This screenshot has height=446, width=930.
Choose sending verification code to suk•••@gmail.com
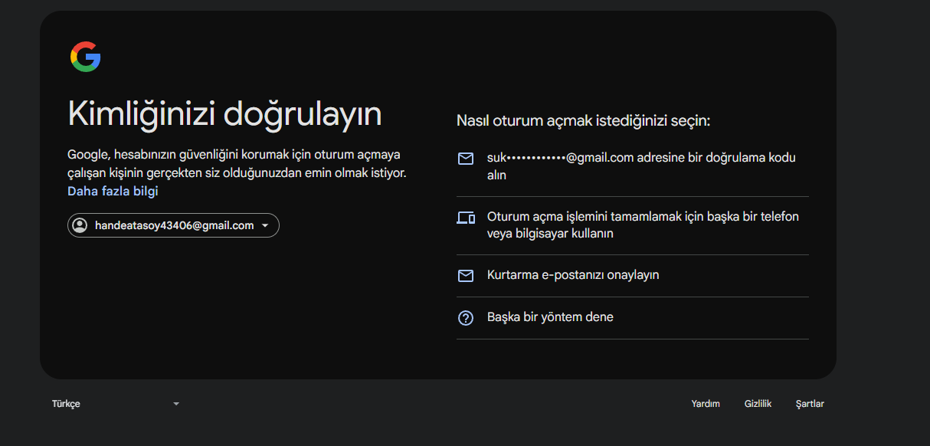[x=633, y=166]
